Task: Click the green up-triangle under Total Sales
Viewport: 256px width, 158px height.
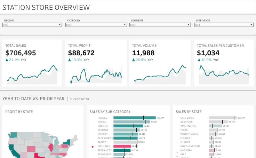Action: point(7,60)
